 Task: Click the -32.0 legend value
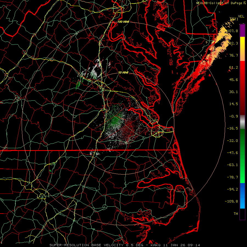click(x=232, y=141)
